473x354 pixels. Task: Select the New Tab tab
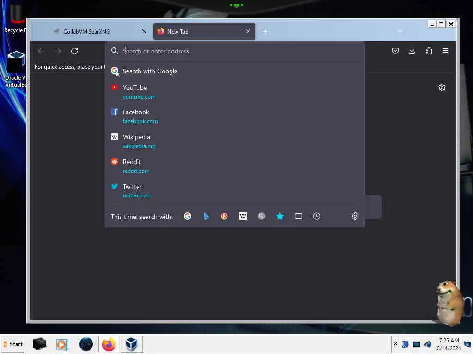pyautogui.click(x=204, y=32)
